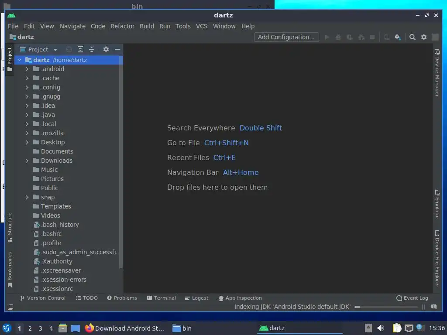Screen dimensions: 447x335
Task: Expand the .cache folder
Action: [x=27, y=78]
